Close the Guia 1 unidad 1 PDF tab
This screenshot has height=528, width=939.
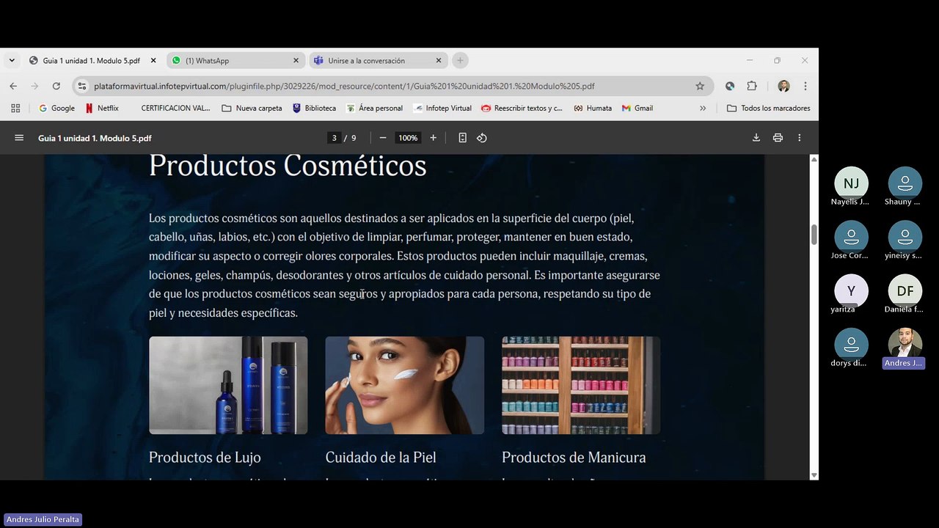(153, 61)
